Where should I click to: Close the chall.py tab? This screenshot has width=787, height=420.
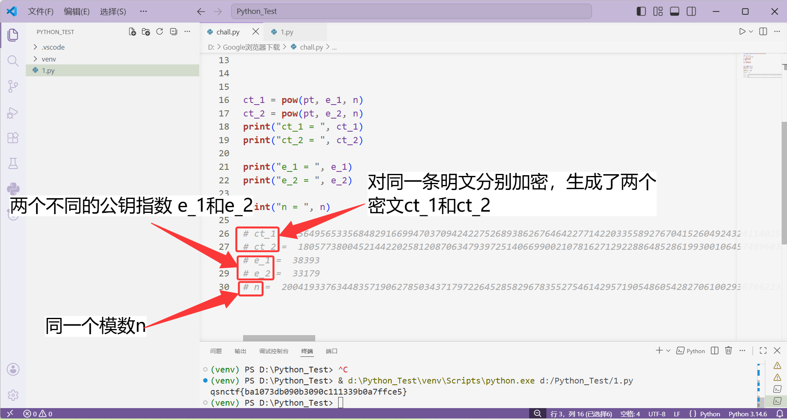pyautogui.click(x=255, y=32)
